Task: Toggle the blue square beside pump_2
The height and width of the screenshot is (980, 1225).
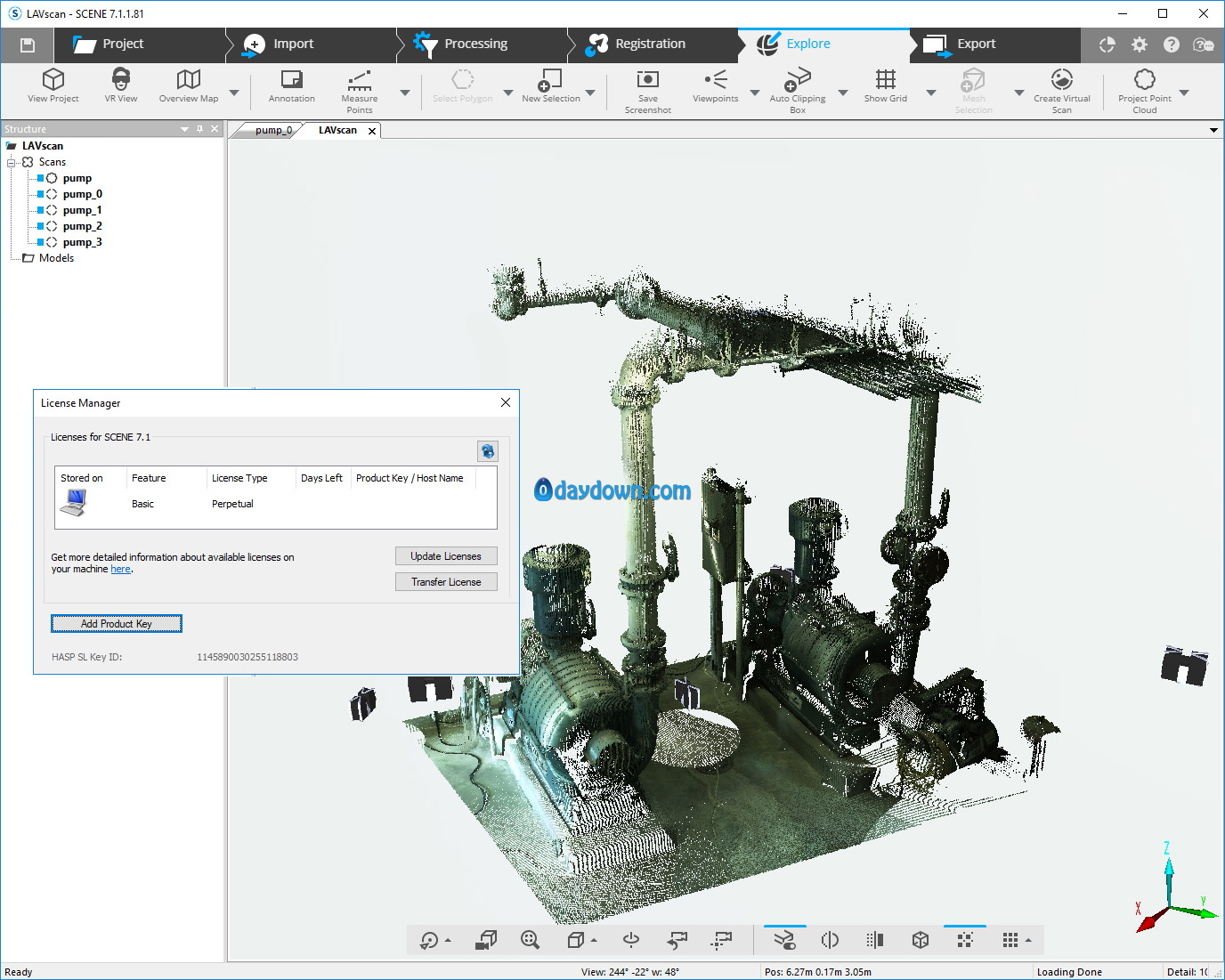Action: 40,226
